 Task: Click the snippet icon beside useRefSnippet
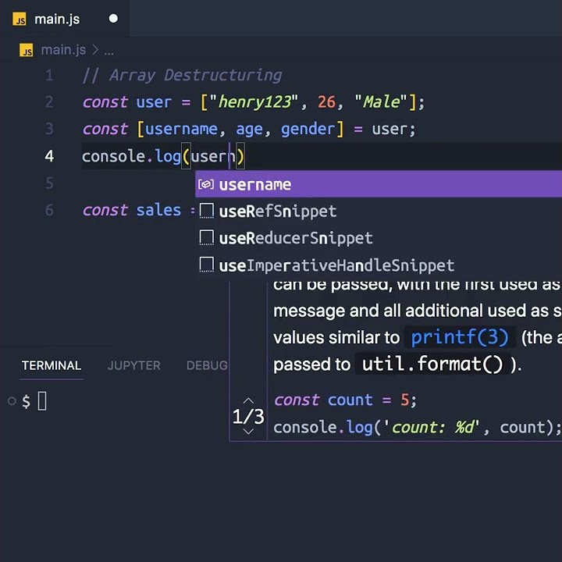[x=206, y=211]
